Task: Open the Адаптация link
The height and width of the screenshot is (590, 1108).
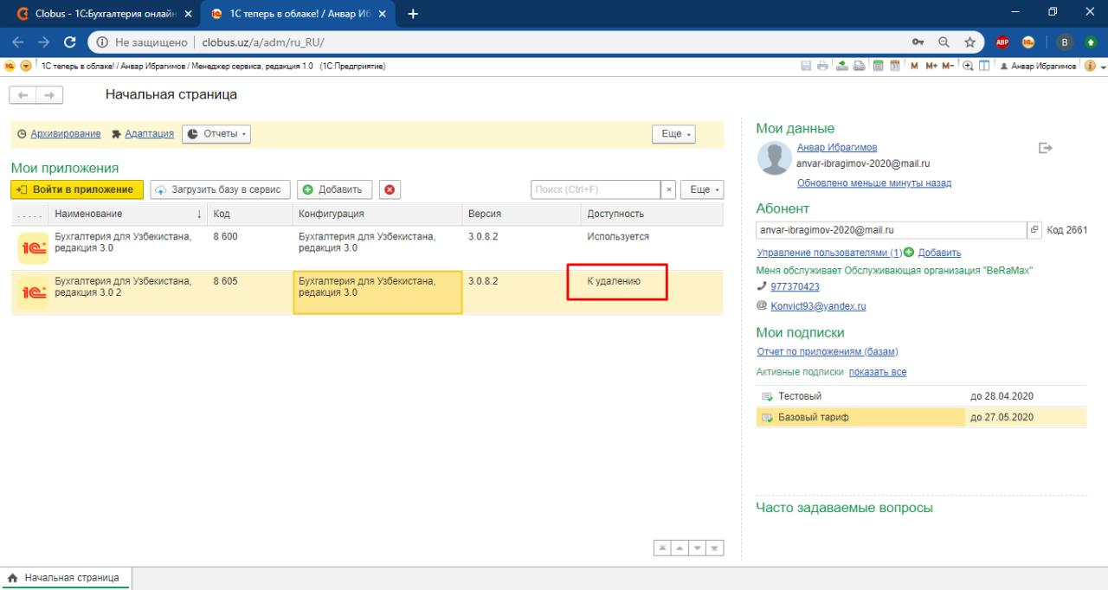Action: (150, 134)
